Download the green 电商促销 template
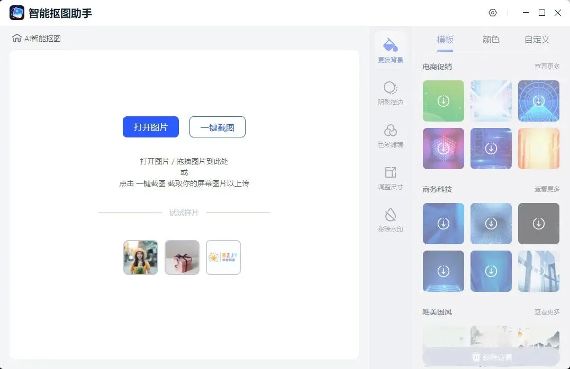Screen dimensions: 570x369 coord(444,101)
